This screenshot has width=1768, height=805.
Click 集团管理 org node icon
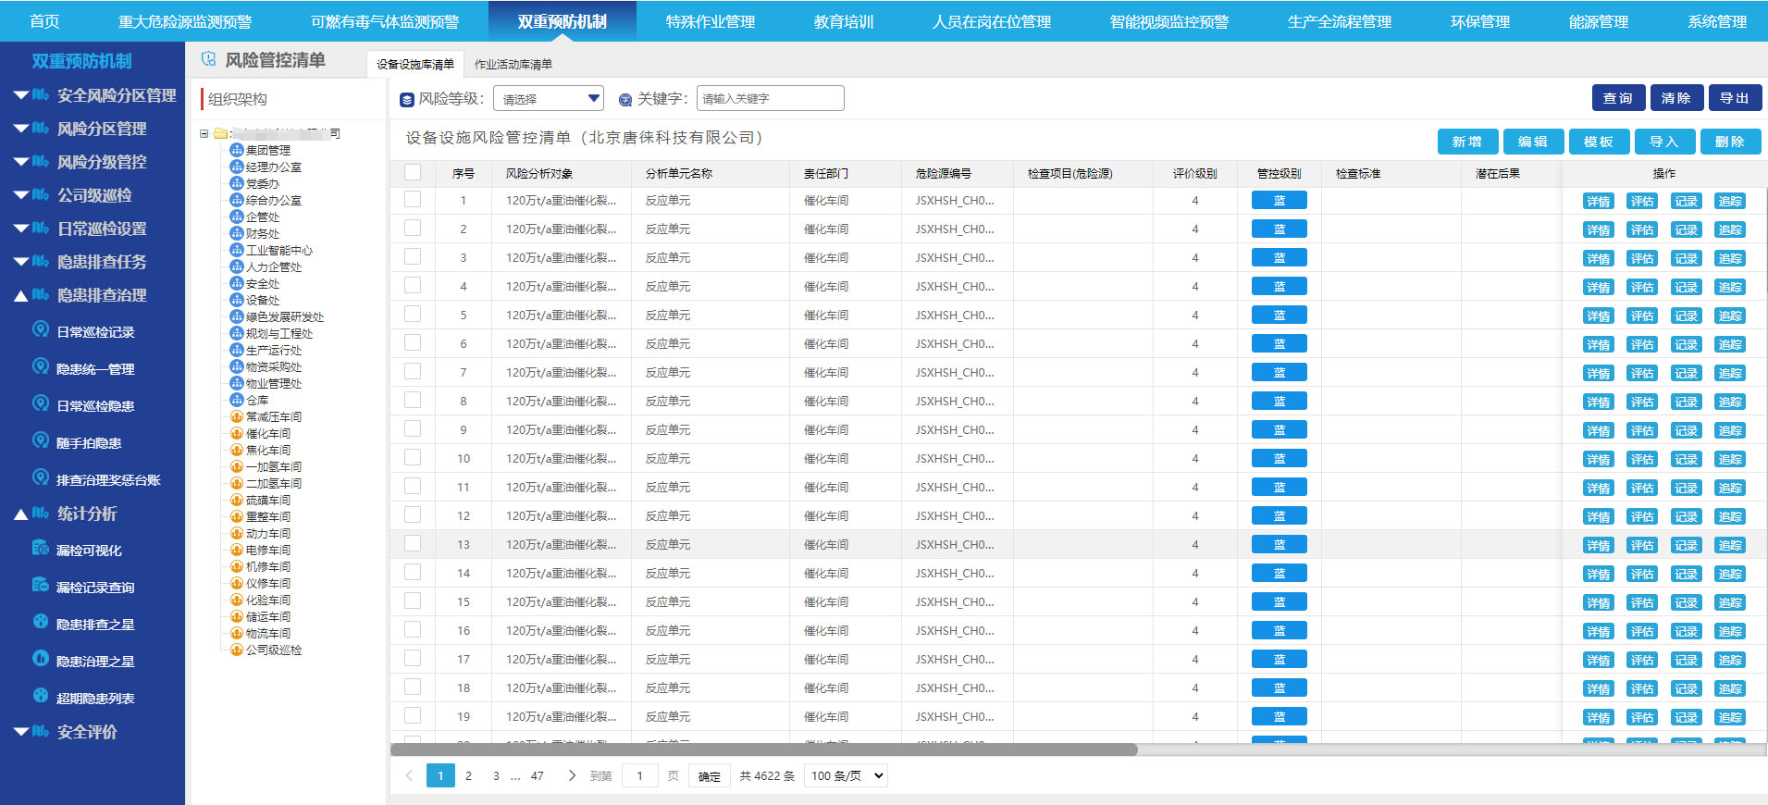pos(237,150)
